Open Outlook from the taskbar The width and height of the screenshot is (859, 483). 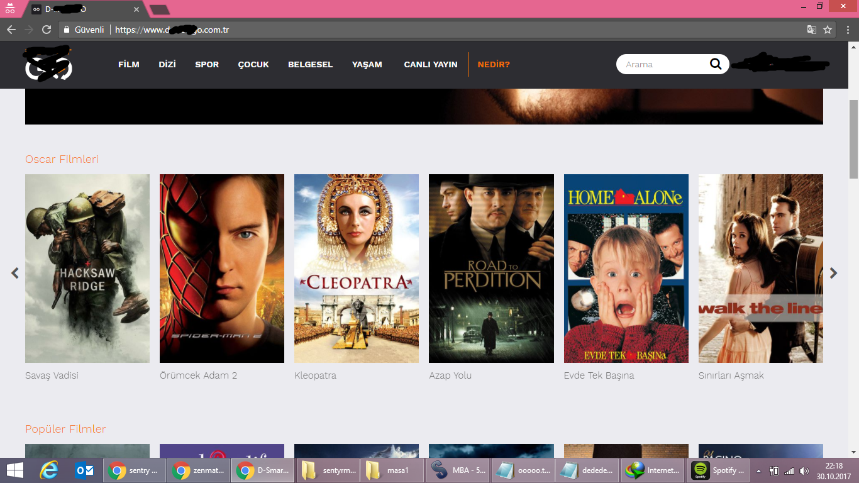coord(84,470)
